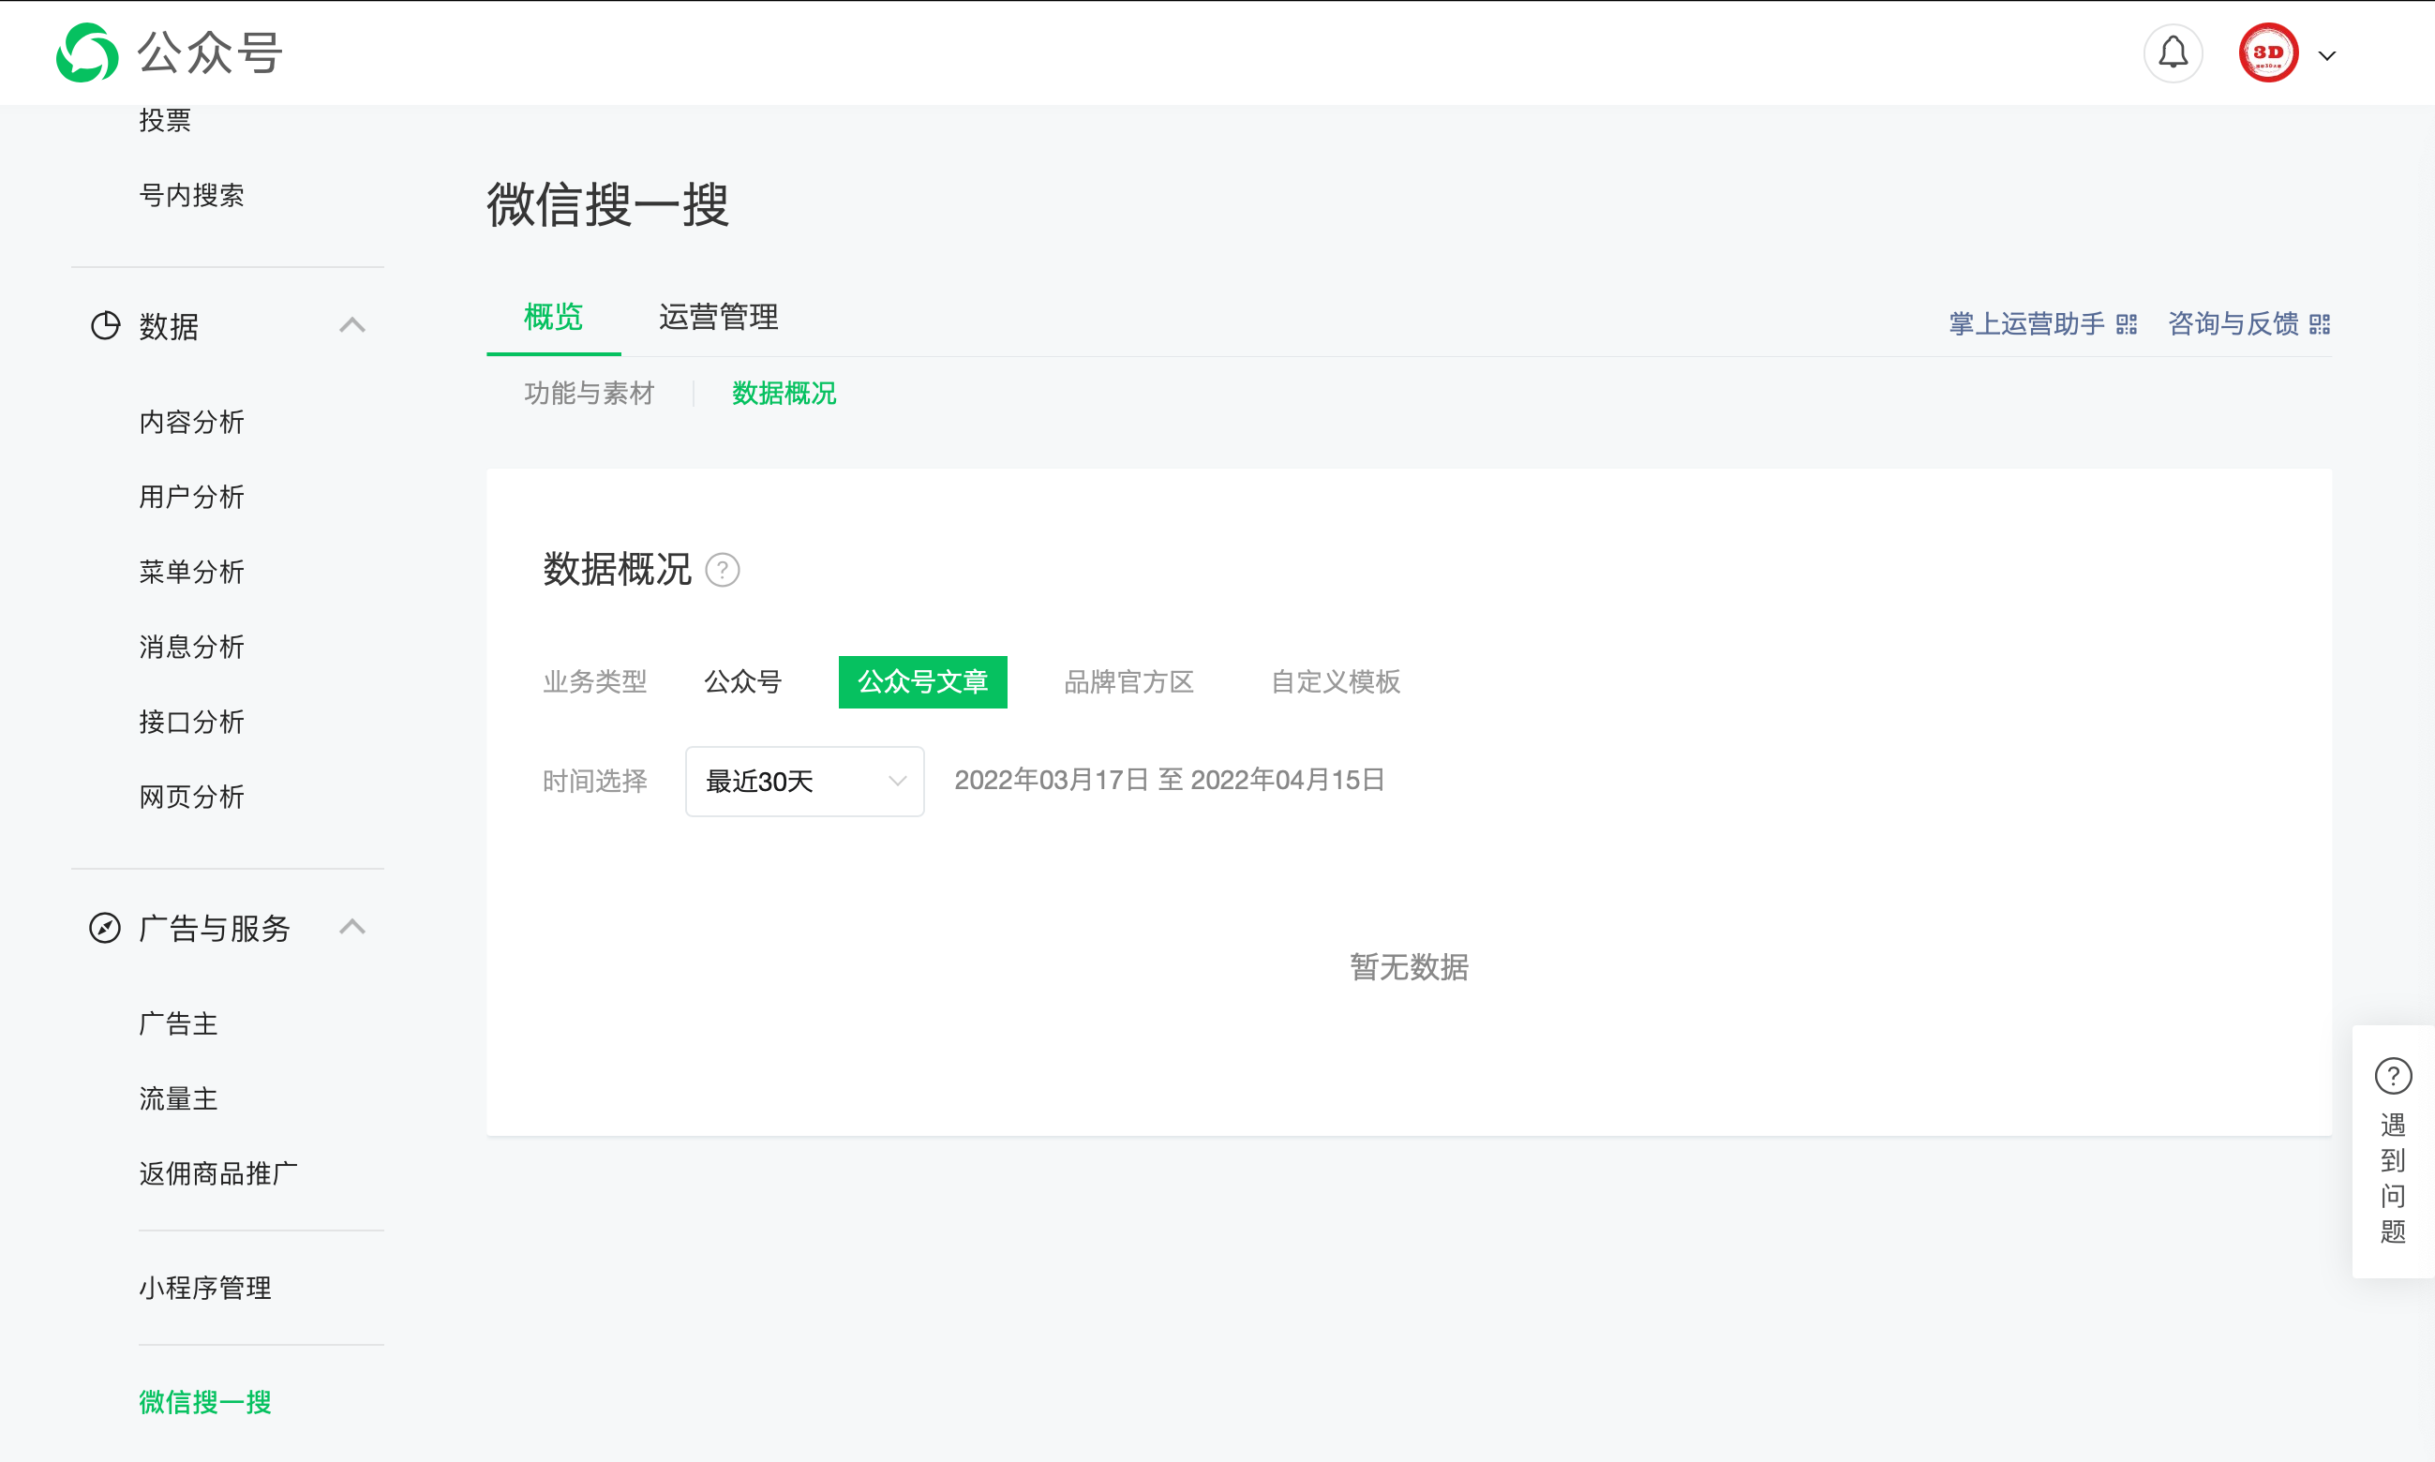Switch to the 运营管理 tab
This screenshot has width=2435, height=1462.
719,317
